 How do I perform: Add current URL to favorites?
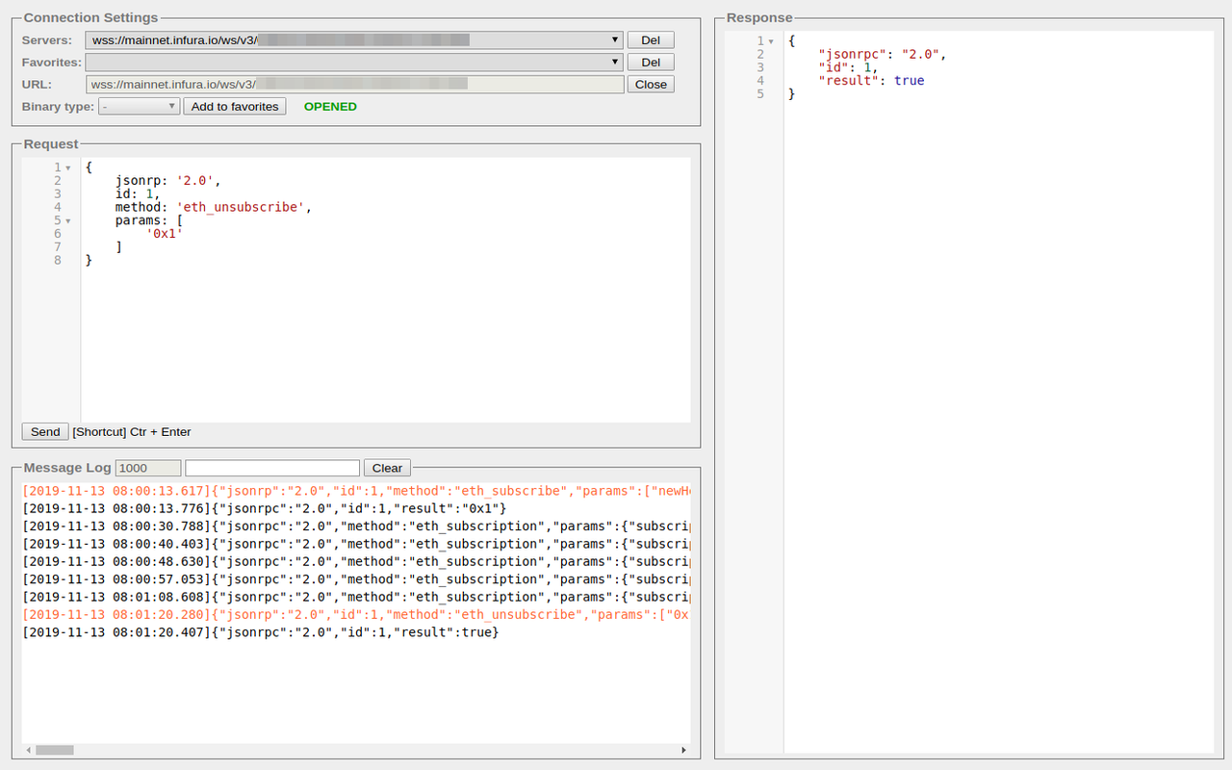(235, 106)
